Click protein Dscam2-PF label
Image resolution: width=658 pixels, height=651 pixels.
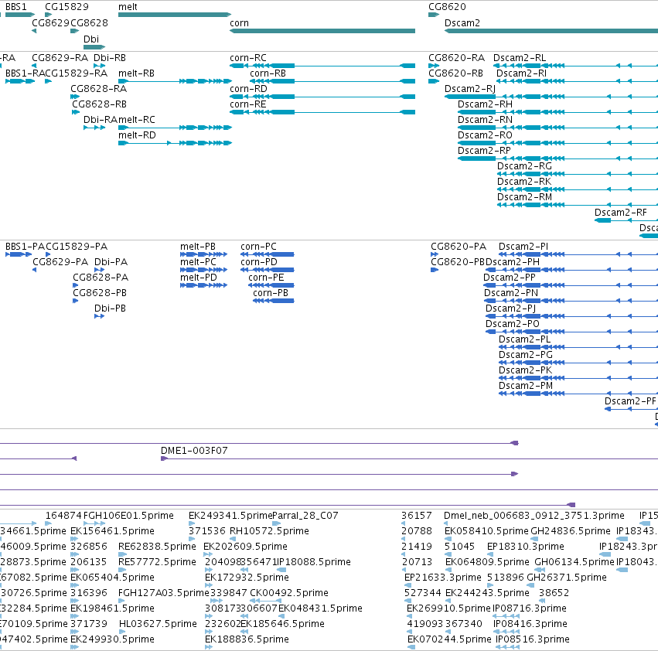click(x=630, y=401)
